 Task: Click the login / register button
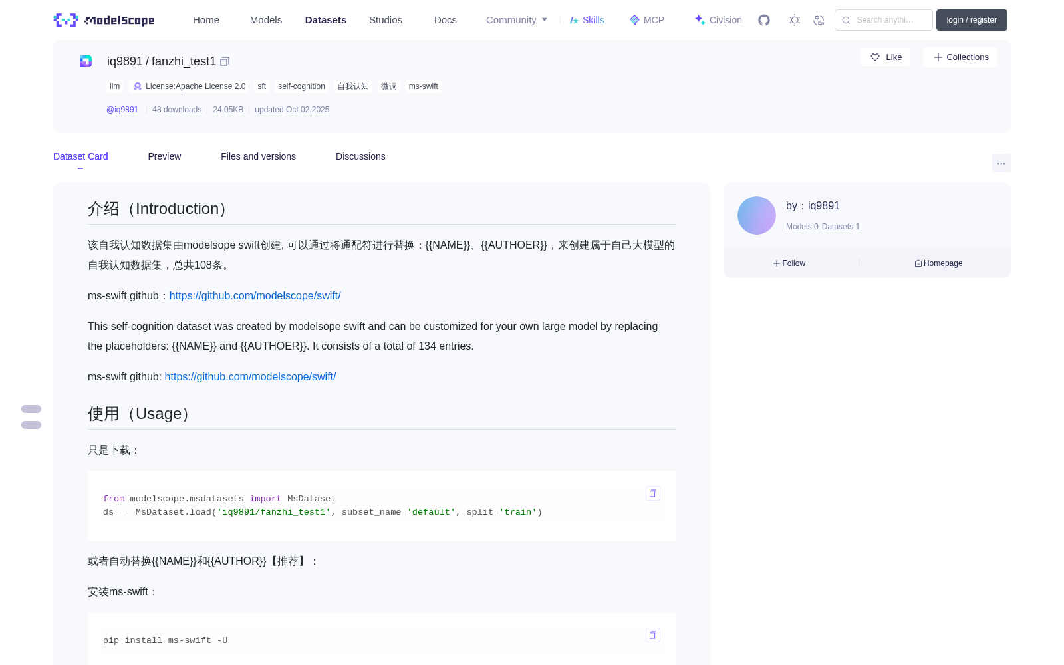pyautogui.click(x=972, y=20)
